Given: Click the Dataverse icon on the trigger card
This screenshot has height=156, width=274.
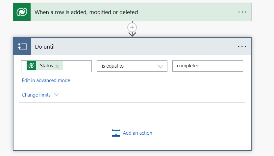Looking at the screenshot, I should 22,12.
